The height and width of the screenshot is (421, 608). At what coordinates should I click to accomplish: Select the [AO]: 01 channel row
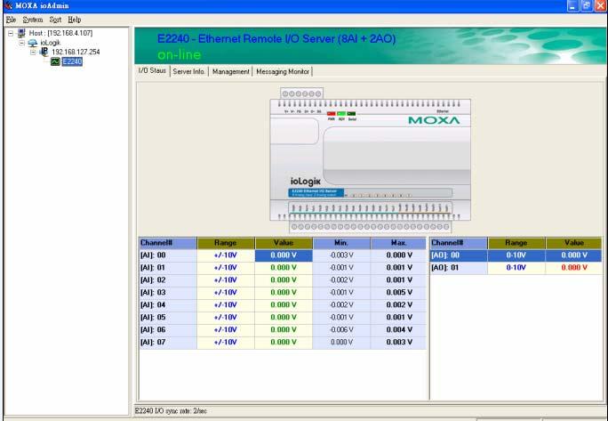(516, 268)
